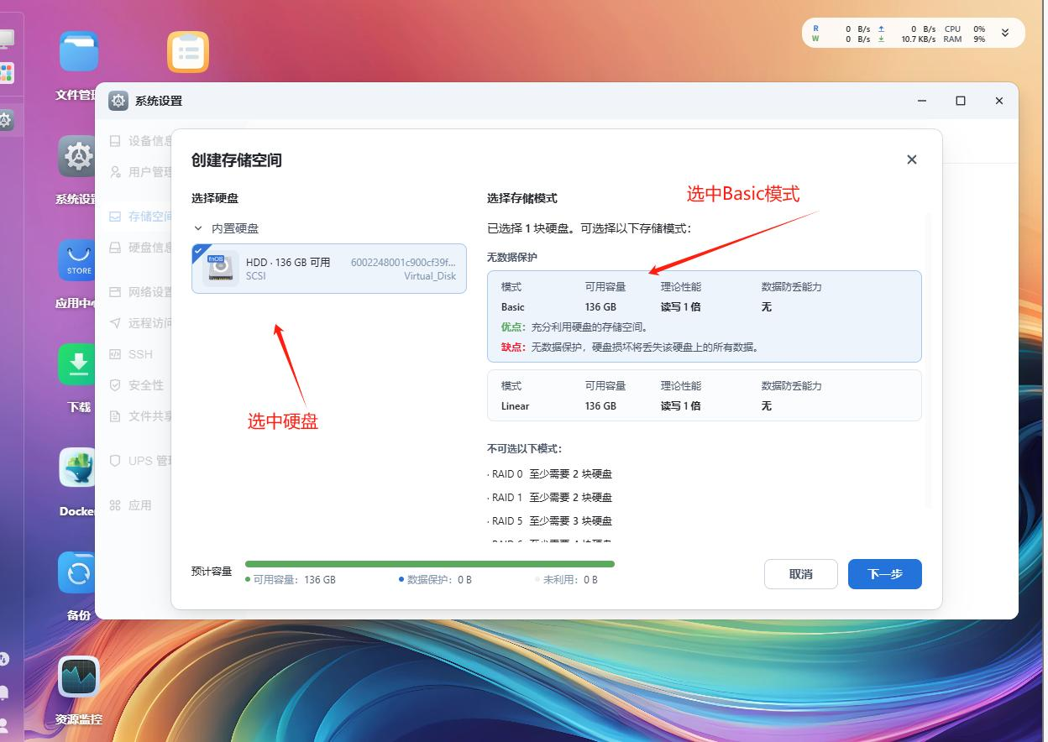1048x742 pixels.
Task: Click the gear icon in 系统设置 title bar
Action: [118, 101]
